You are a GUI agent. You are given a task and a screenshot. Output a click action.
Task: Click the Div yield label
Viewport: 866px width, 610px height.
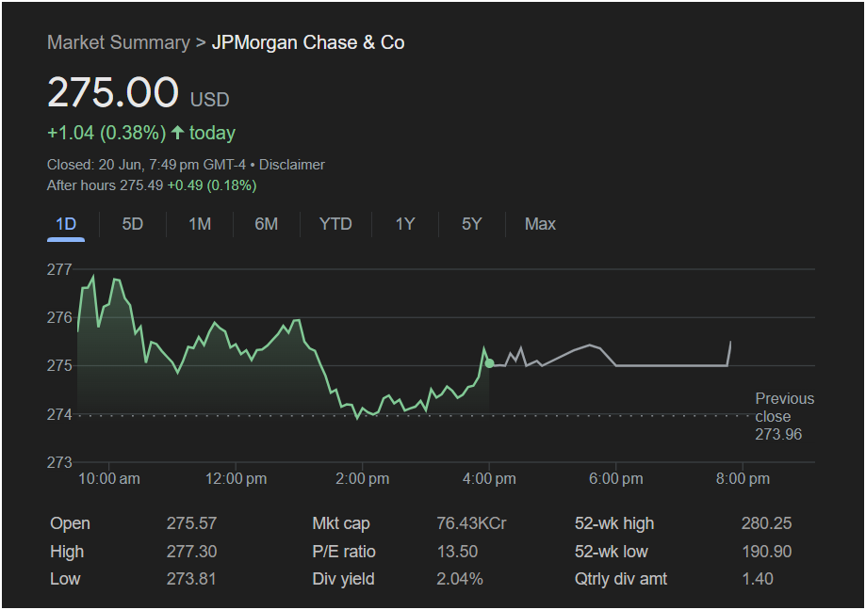343,579
